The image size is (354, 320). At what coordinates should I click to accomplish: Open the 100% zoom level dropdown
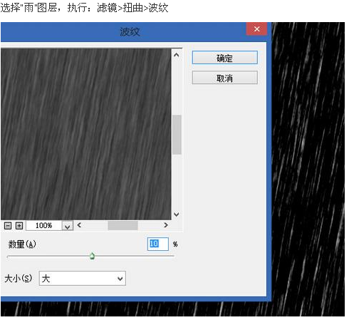68,226
